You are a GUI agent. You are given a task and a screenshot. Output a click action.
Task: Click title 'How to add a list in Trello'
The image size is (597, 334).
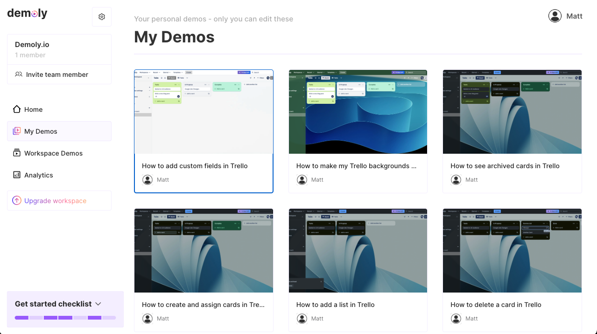[336, 305]
